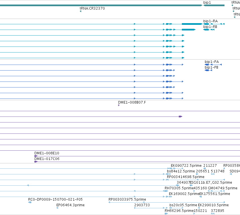The height and width of the screenshot is (215, 240).
Task: Select the EK299010.5prime EST label
Action: tap(213, 205)
